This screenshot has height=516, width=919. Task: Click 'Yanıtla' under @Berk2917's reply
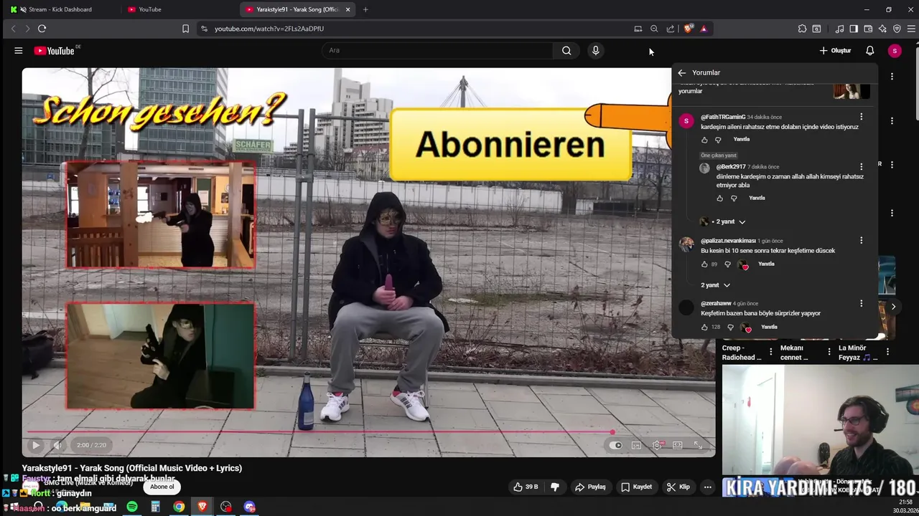pyautogui.click(x=757, y=198)
